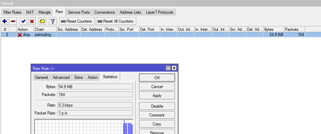The height and width of the screenshot is (134, 321).
Task: Open the Action tab in Raw Rule
Action: 93,77
